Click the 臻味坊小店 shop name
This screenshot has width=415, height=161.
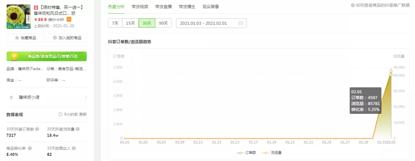point(29,97)
